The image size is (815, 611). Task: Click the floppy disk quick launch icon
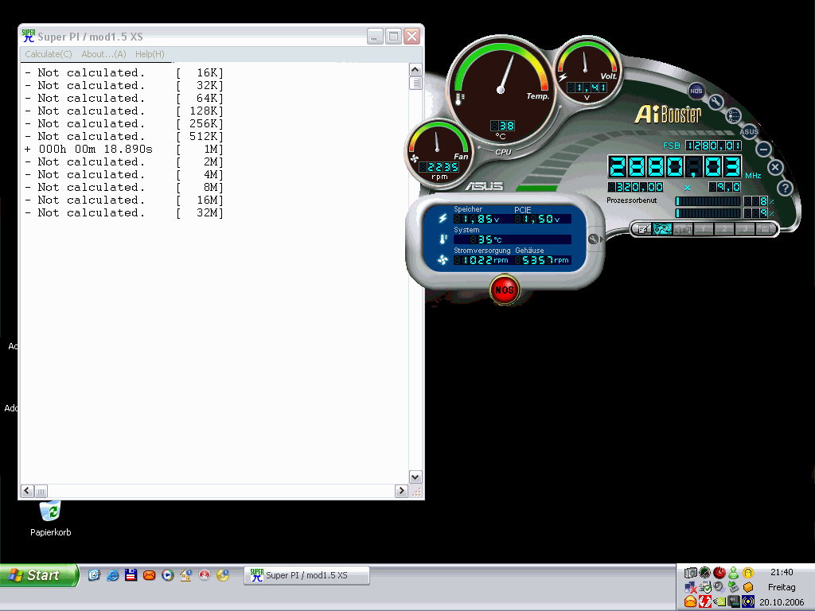131,575
